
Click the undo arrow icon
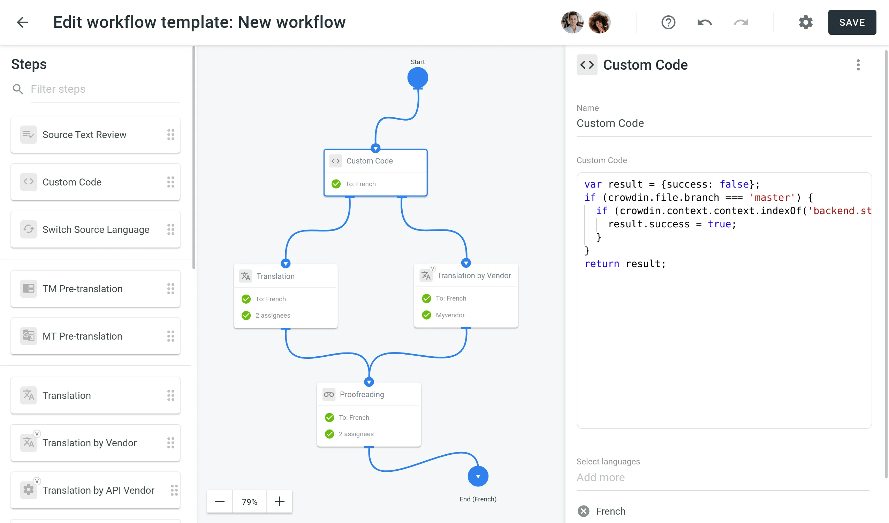coord(704,22)
